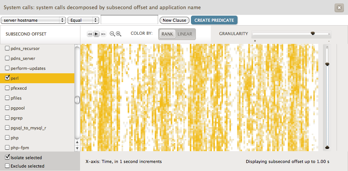Uncheck the perl checkbox
Screen dimensions: 348x171
[7, 78]
